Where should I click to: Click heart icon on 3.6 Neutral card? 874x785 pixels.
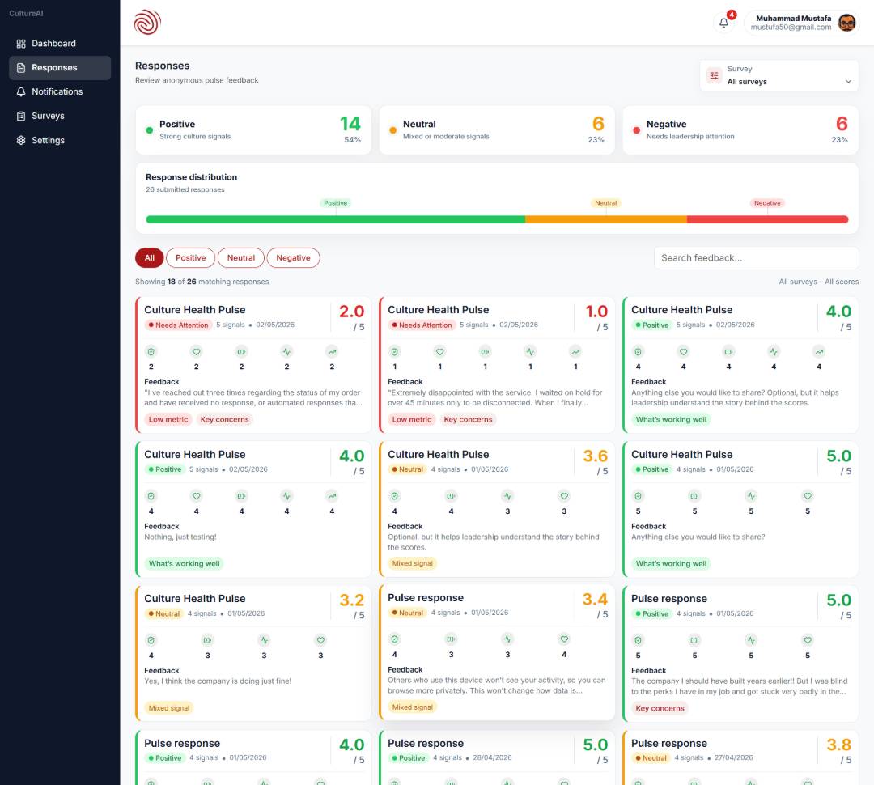pyautogui.click(x=564, y=496)
